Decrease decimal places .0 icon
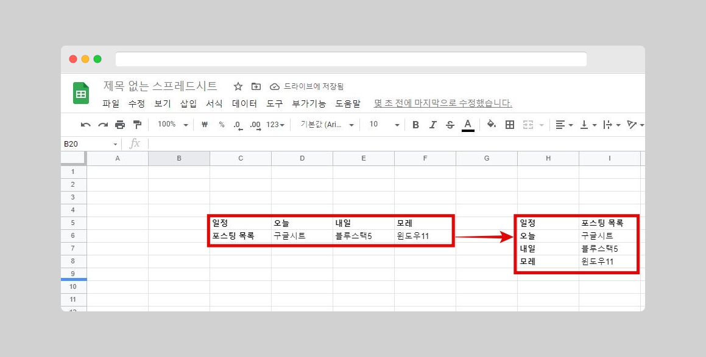Image resolution: width=706 pixels, height=357 pixels. click(238, 125)
